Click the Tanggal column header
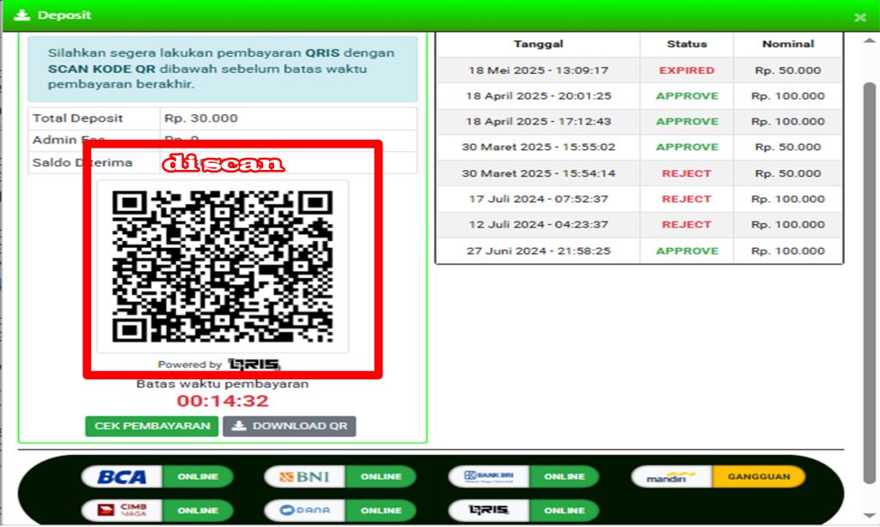 pyautogui.click(x=538, y=44)
